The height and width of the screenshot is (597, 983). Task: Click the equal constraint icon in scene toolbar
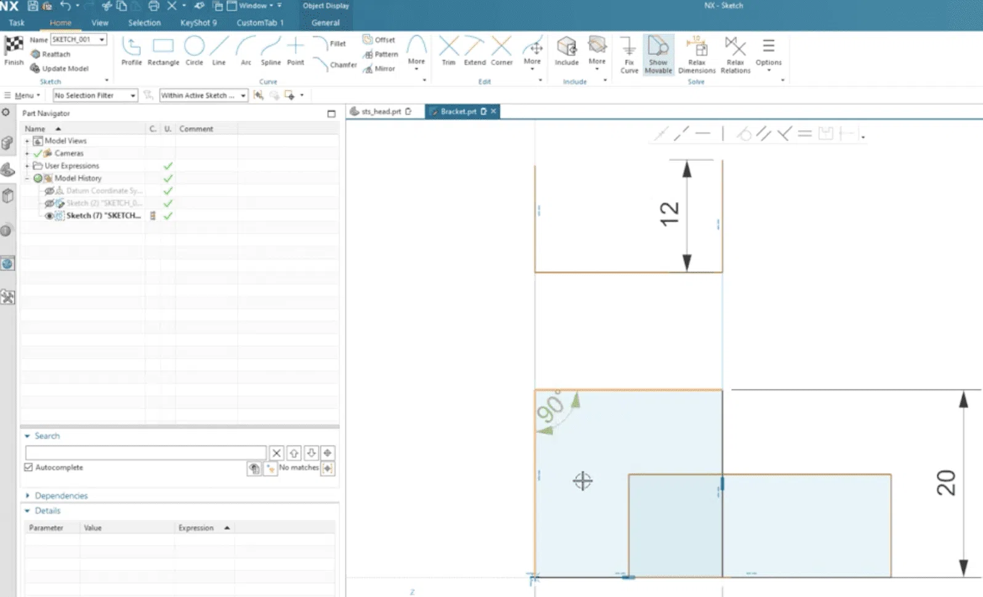point(804,134)
